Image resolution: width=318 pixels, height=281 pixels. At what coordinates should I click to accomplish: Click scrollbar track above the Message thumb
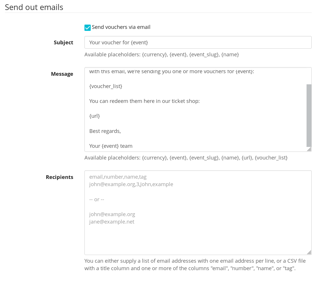309,76
